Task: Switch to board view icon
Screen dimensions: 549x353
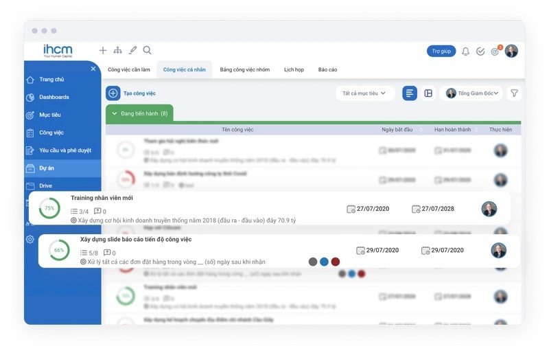Action: click(428, 93)
